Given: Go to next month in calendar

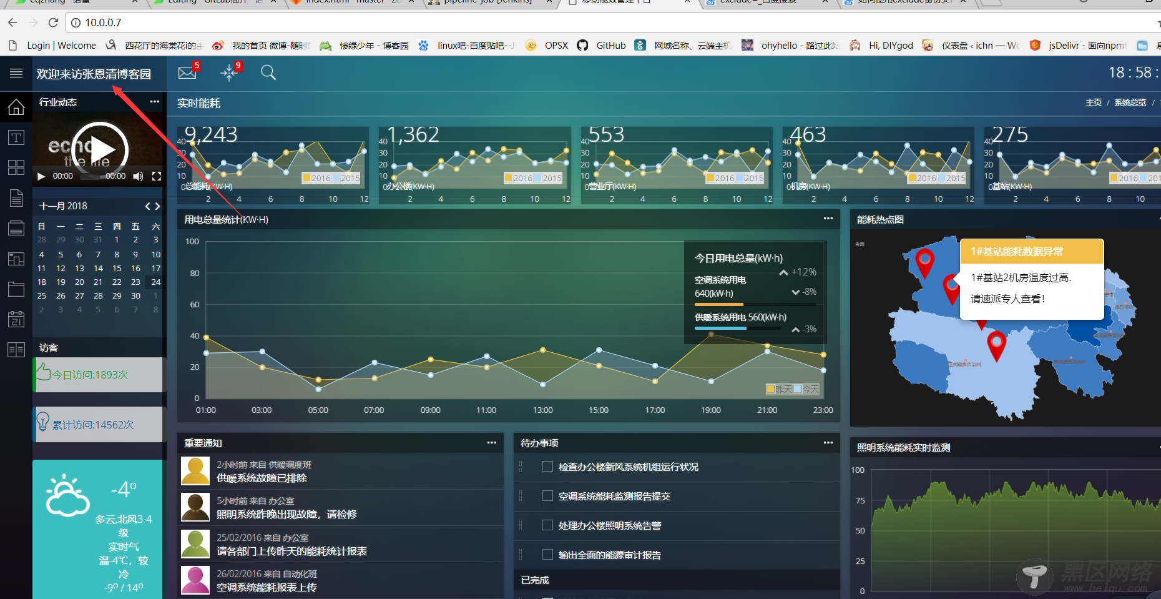Looking at the screenshot, I should 157,206.
